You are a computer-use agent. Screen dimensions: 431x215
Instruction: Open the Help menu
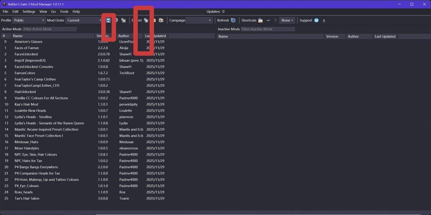coord(76,11)
